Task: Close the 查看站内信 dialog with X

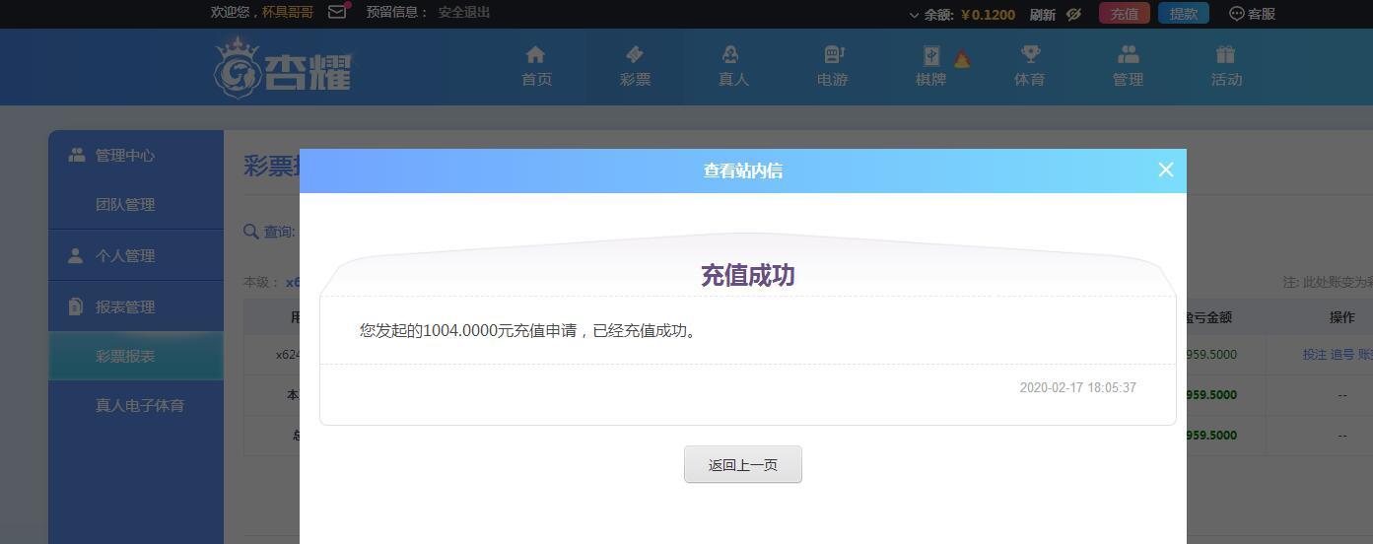Action: 1166,170
